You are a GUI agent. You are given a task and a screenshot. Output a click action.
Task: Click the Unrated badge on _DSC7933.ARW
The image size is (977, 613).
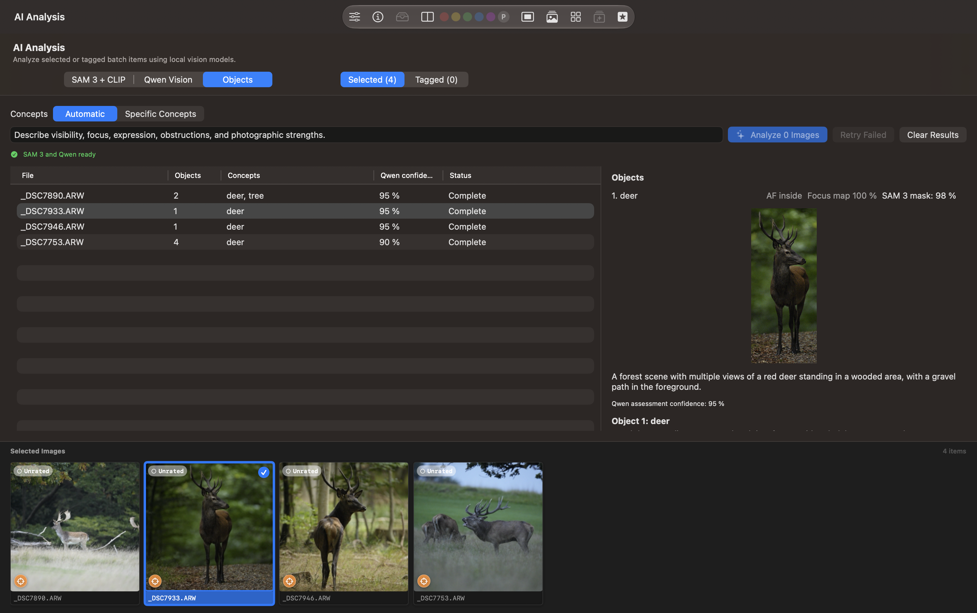(x=167, y=471)
